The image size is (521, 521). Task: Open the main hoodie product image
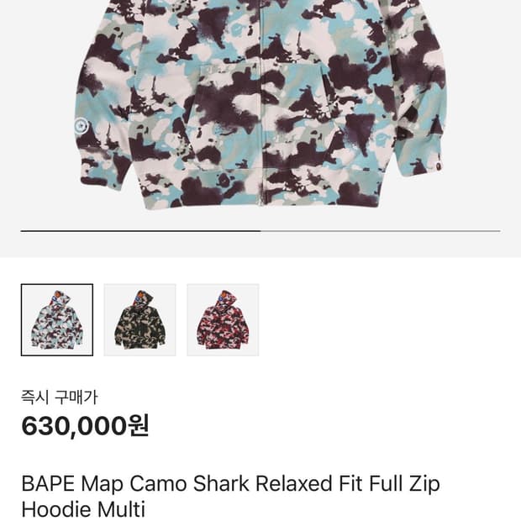[x=260, y=105]
